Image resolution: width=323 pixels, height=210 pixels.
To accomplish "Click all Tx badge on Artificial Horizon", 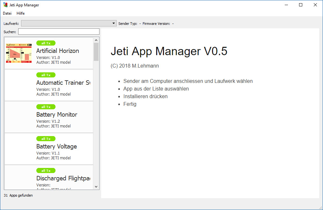I will click(x=46, y=43).
